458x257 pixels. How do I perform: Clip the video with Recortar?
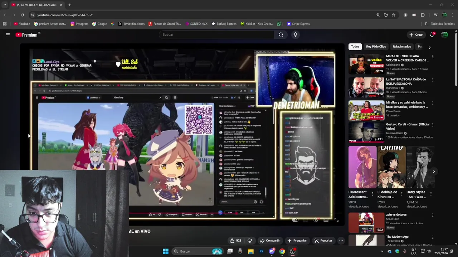pyautogui.click(x=323, y=241)
